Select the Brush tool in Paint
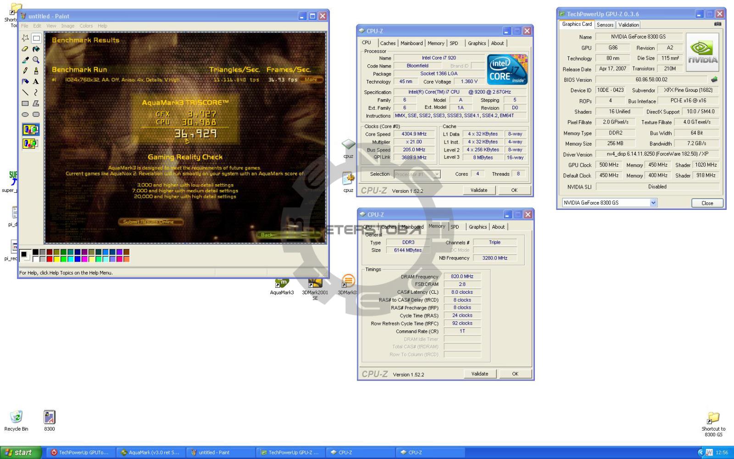The image size is (734, 459). 36,71
